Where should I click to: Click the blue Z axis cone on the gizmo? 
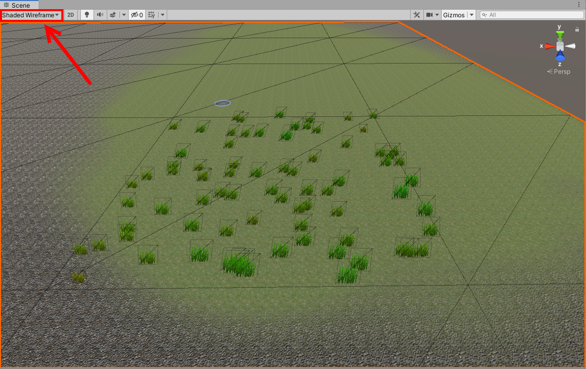click(x=560, y=56)
